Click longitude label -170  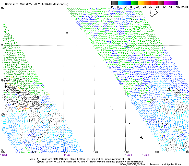64,152
